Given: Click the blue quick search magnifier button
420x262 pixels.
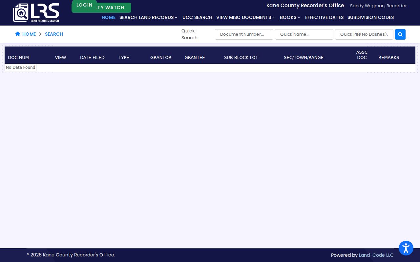Looking at the screenshot, I should pyautogui.click(x=400, y=34).
